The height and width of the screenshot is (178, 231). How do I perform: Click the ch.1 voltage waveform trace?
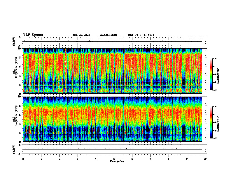point(113,41)
